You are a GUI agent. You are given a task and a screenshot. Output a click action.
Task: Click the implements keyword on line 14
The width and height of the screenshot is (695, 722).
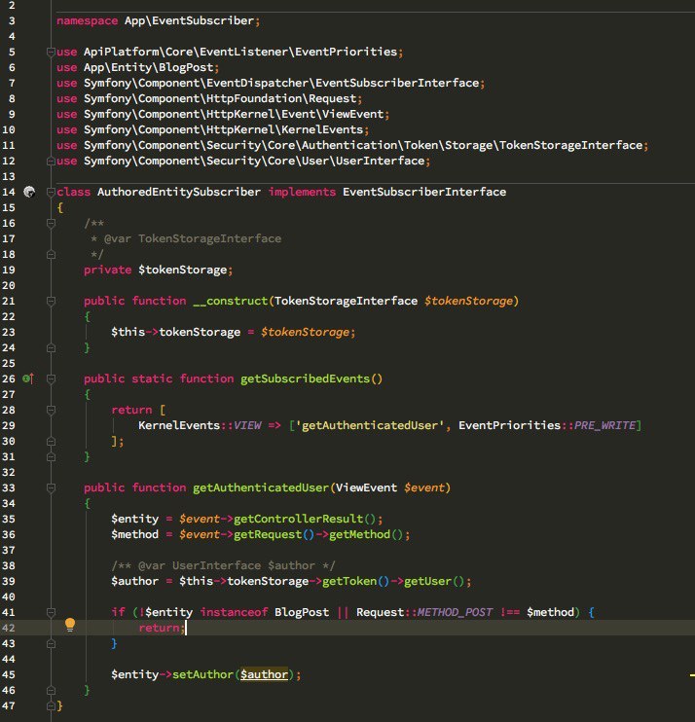point(302,192)
